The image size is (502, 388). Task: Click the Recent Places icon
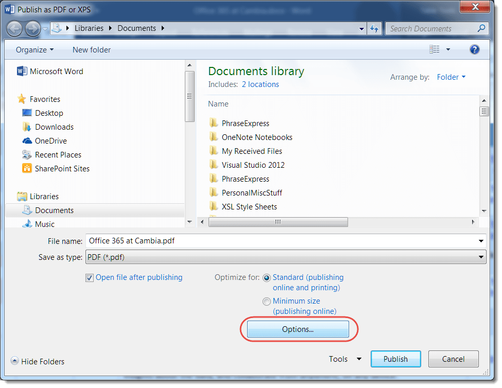coord(27,154)
